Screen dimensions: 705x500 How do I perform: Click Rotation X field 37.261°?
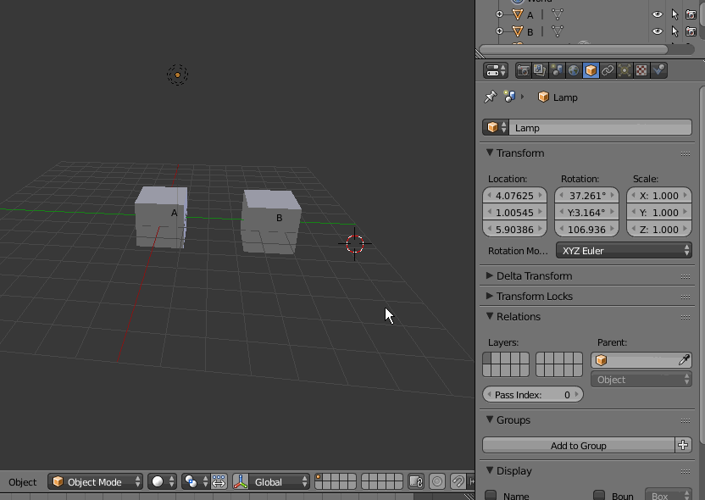(586, 195)
